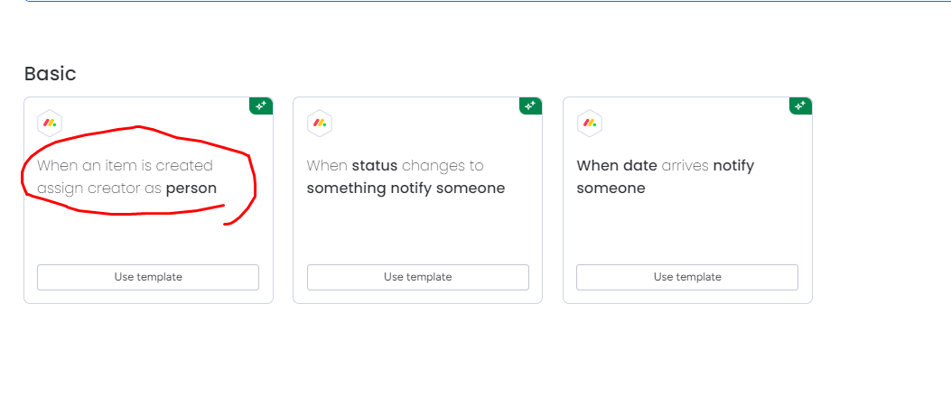This screenshot has height=396, width=951.
Task: Click the 'changes to' text in the status card
Action: (x=443, y=165)
